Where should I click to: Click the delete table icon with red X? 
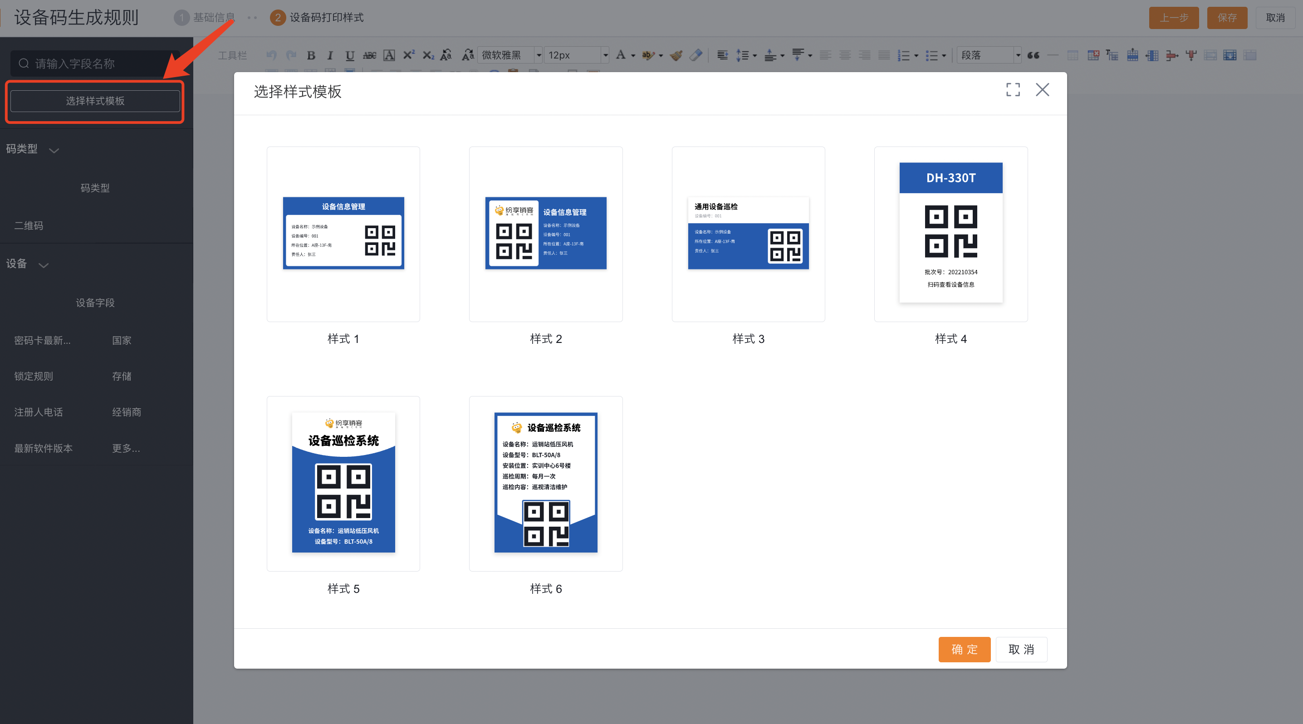point(1092,55)
